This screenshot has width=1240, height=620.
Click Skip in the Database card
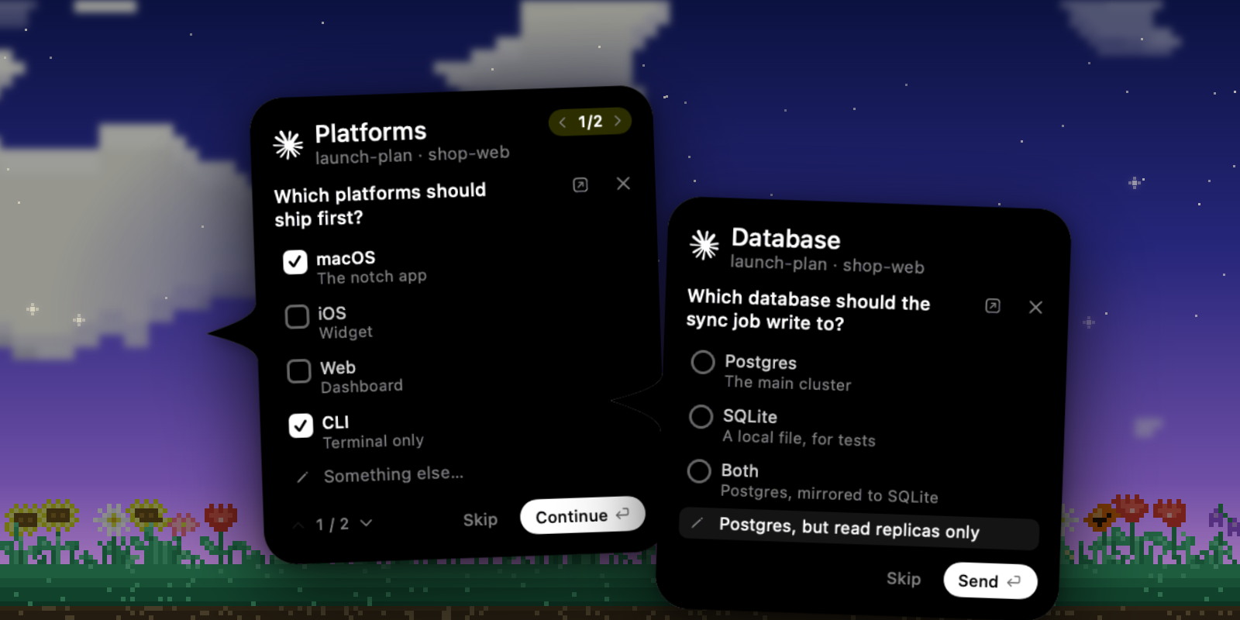click(x=904, y=578)
